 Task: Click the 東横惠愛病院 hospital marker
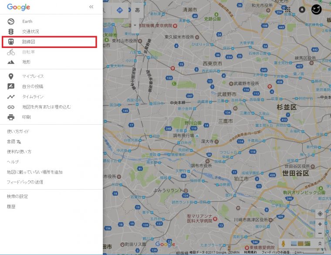(x=247, y=248)
